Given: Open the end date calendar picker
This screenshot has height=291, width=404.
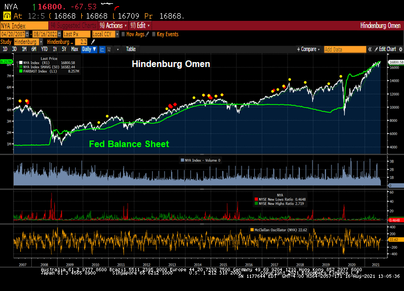Looking at the screenshot, I should (x=59, y=34).
